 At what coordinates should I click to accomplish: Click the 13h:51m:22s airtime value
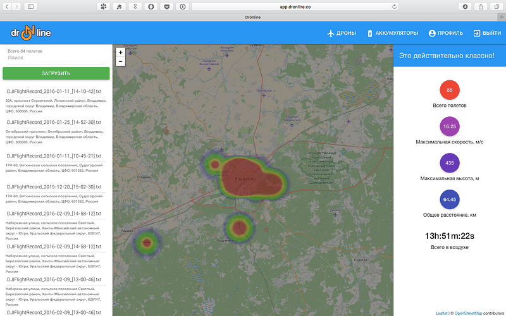450,236
